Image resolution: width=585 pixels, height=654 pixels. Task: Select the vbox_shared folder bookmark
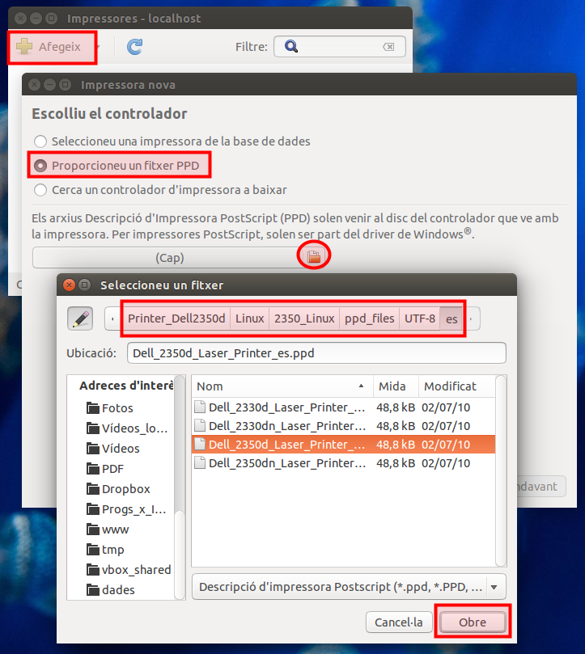(135, 570)
